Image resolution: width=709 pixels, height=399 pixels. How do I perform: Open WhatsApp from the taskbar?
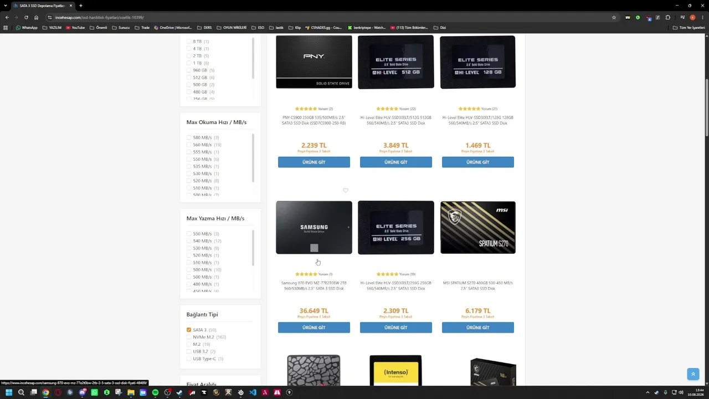pyautogui.click(x=94, y=392)
